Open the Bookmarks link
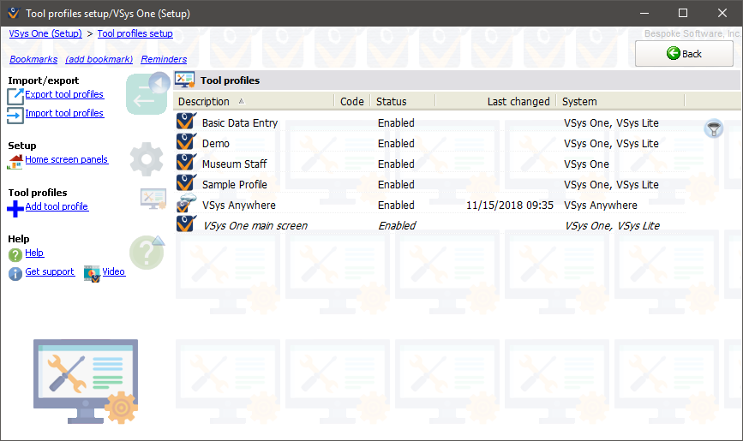The height and width of the screenshot is (441, 743). tap(33, 59)
